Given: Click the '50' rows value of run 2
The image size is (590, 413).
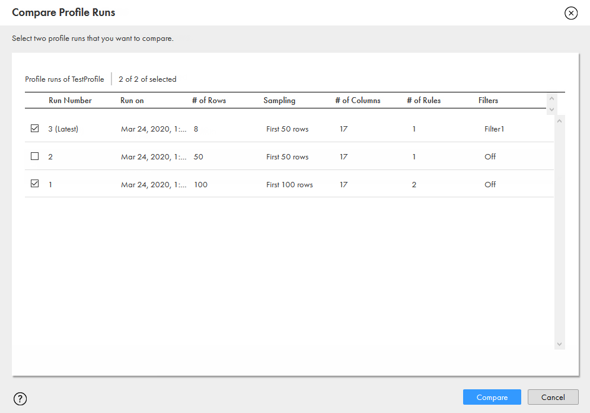Looking at the screenshot, I should (198, 157).
